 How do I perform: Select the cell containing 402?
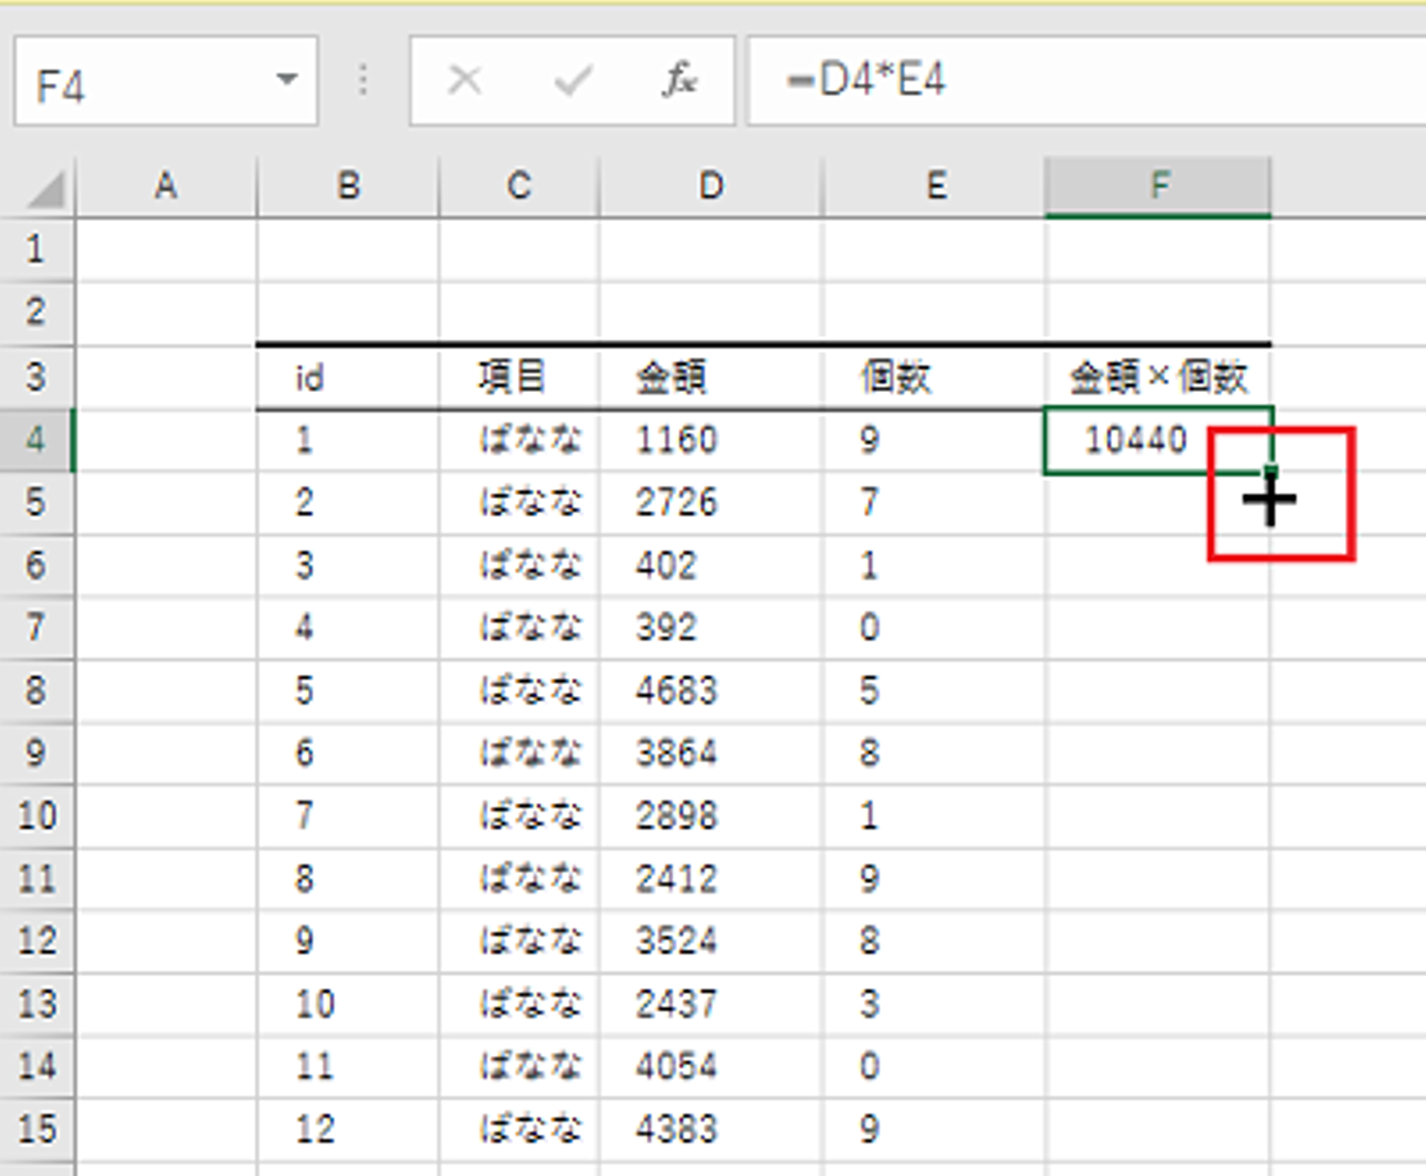[711, 565]
